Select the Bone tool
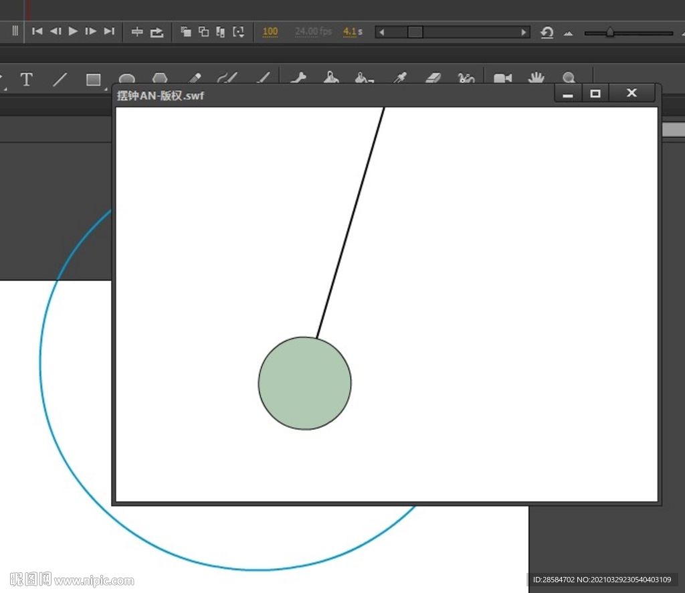This screenshot has width=685, height=593. coord(298,78)
